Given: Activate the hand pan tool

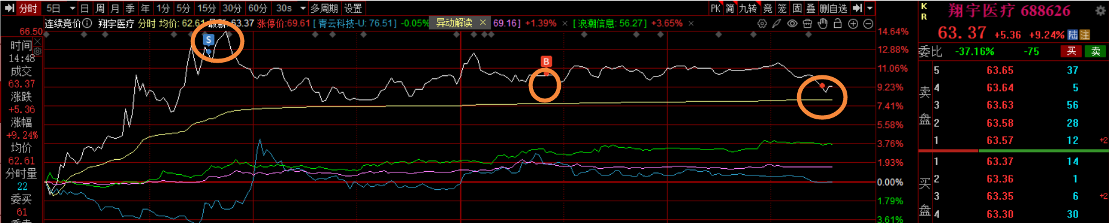Looking at the screenshot, I should pyautogui.click(x=823, y=24).
